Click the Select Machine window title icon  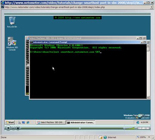coord(27,38)
